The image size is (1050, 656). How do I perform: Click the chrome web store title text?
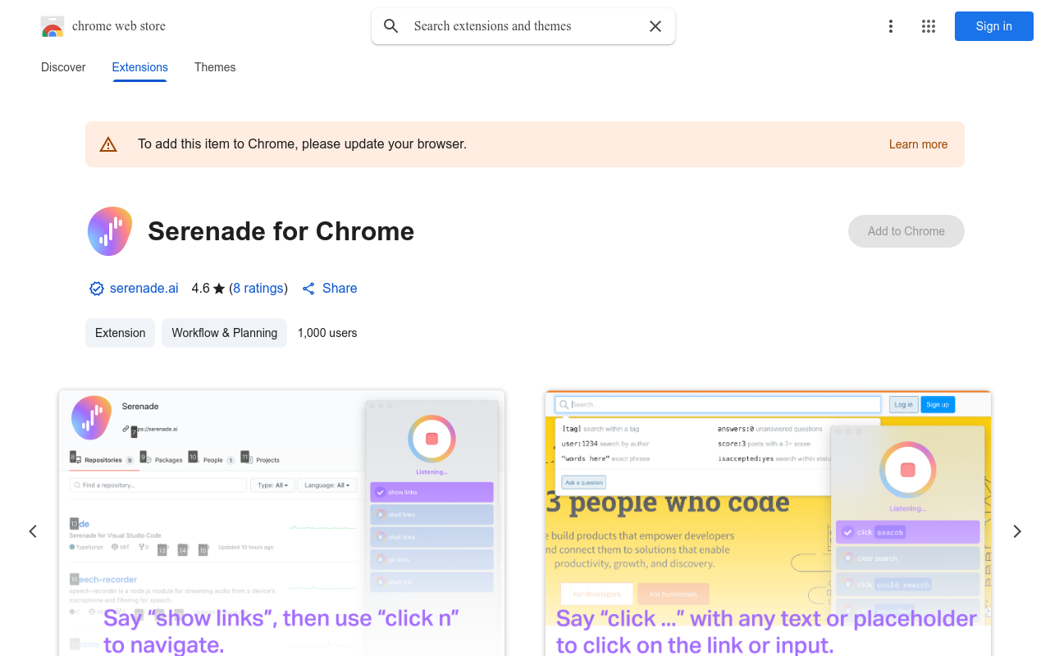(119, 26)
